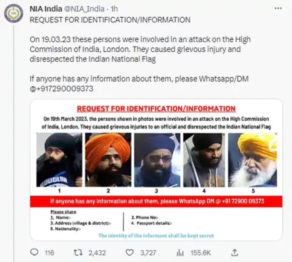Click the 116 replies count
292x262 pixels.
tap(49, 253)
